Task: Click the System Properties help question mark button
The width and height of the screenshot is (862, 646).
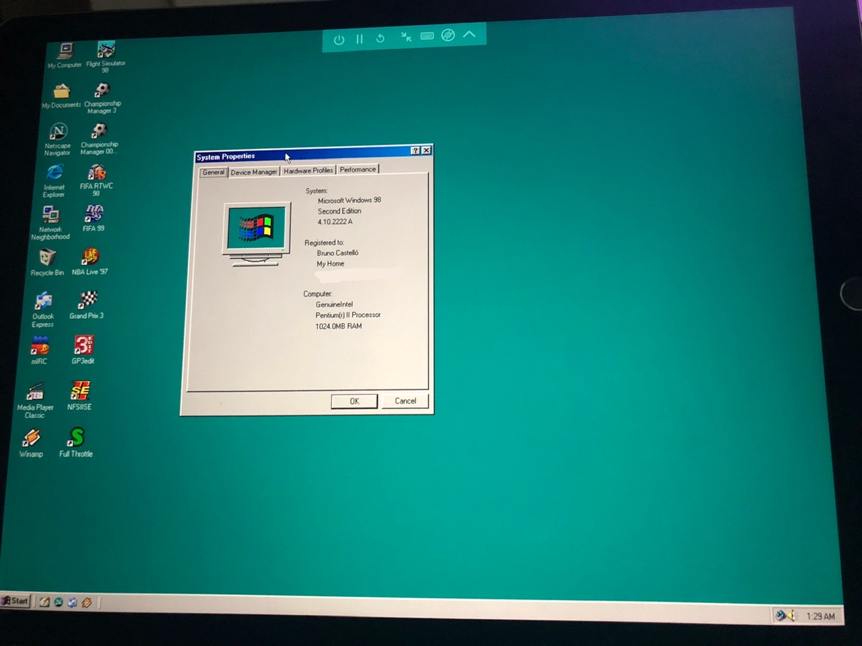Action: (416, 151)
